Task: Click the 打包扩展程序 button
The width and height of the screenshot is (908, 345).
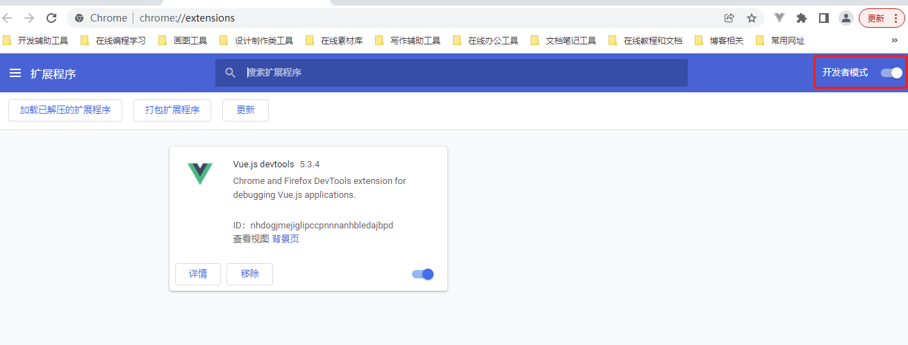Action: coord(172,110)
